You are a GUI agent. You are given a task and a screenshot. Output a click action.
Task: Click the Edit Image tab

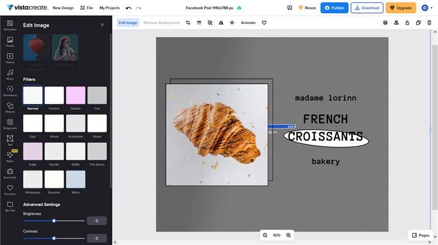(x=128, y=22)
